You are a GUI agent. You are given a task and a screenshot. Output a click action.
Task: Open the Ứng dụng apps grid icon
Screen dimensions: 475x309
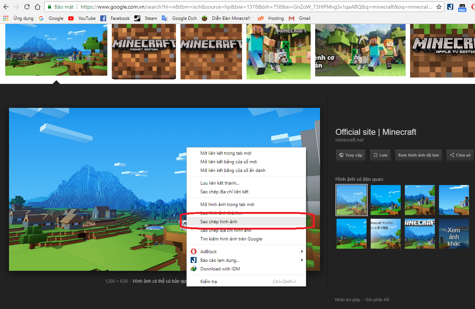tap(6, 18)
